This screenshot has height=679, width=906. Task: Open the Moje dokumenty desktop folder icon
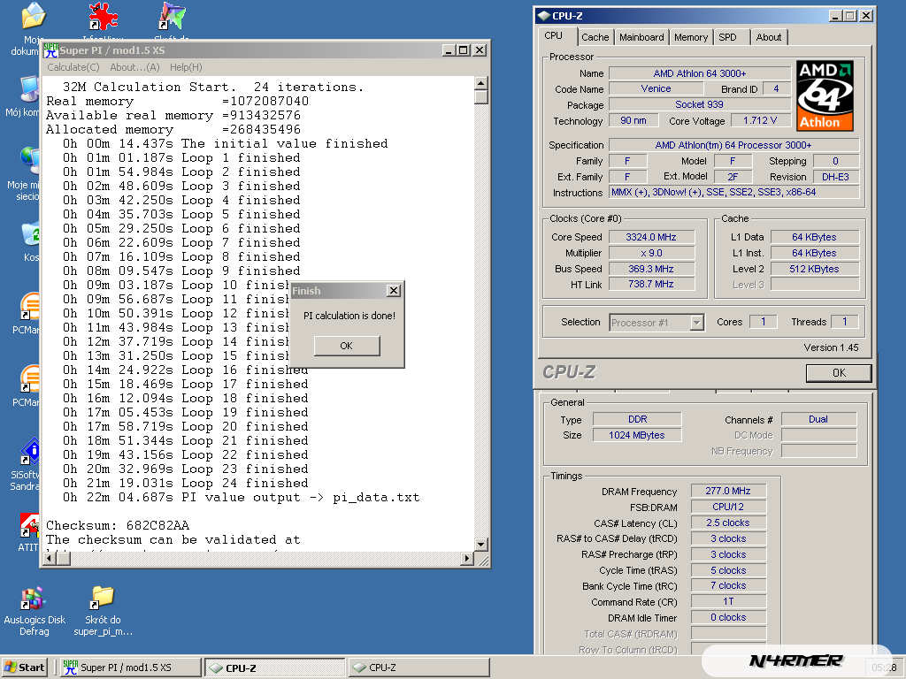click(x=34, y=16)
